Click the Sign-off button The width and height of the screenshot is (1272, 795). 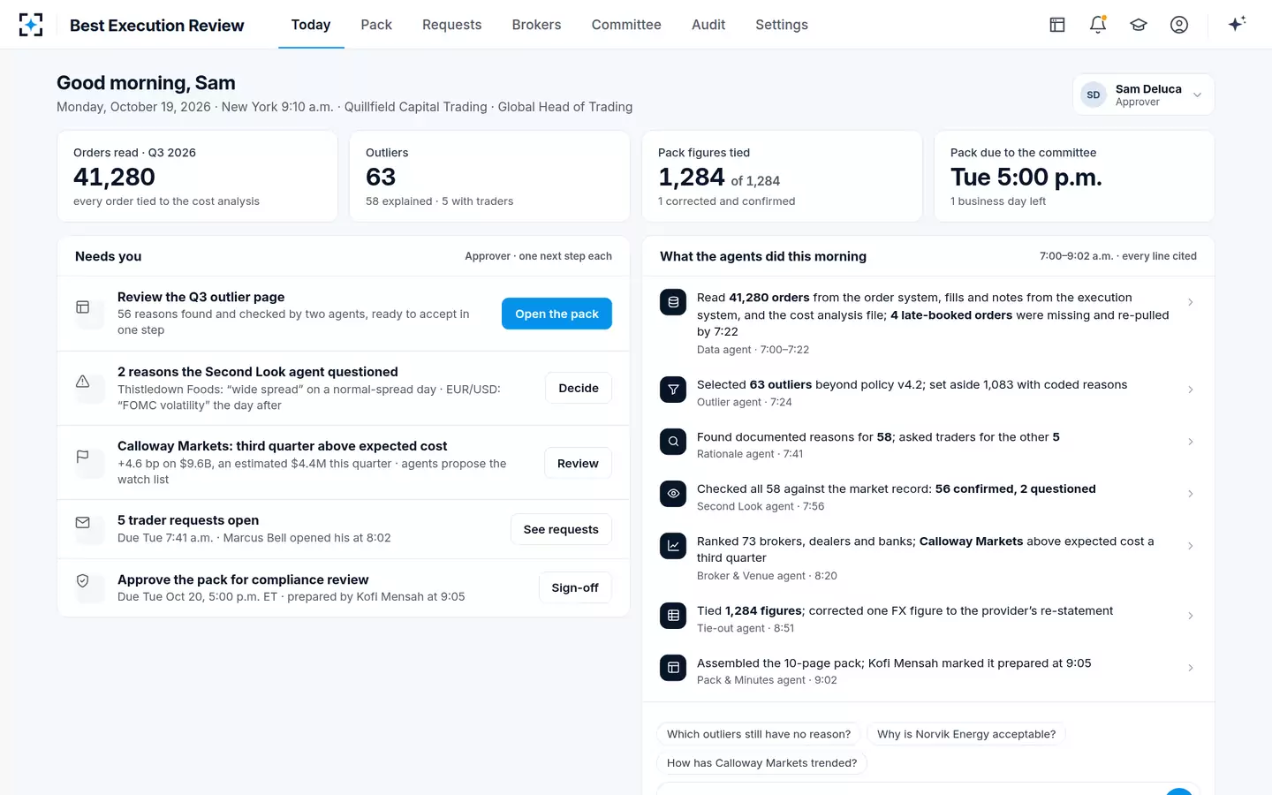[575, 587]
